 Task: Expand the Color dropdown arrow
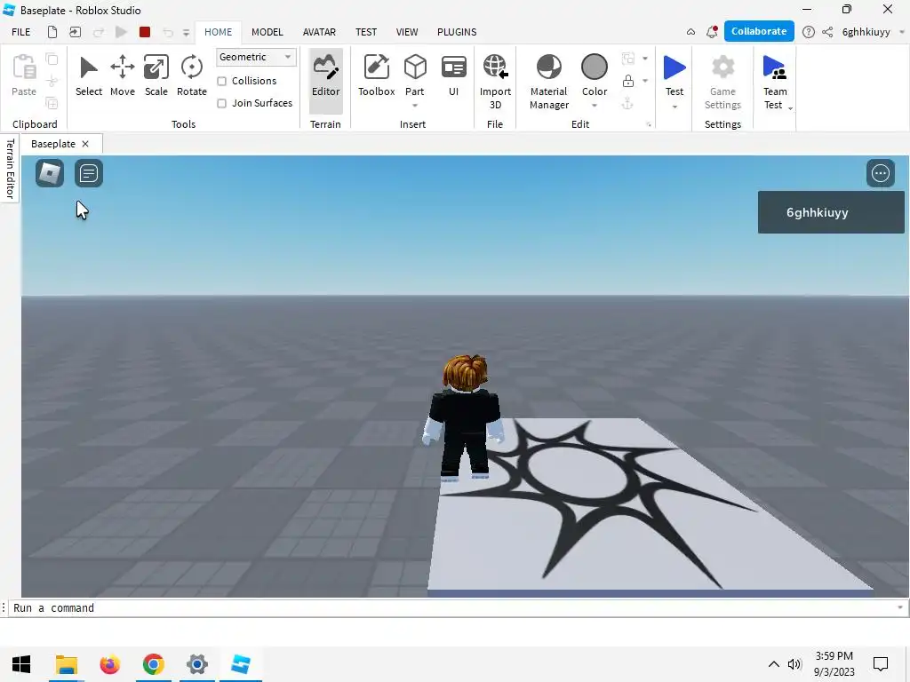click(x=595, y=106)
